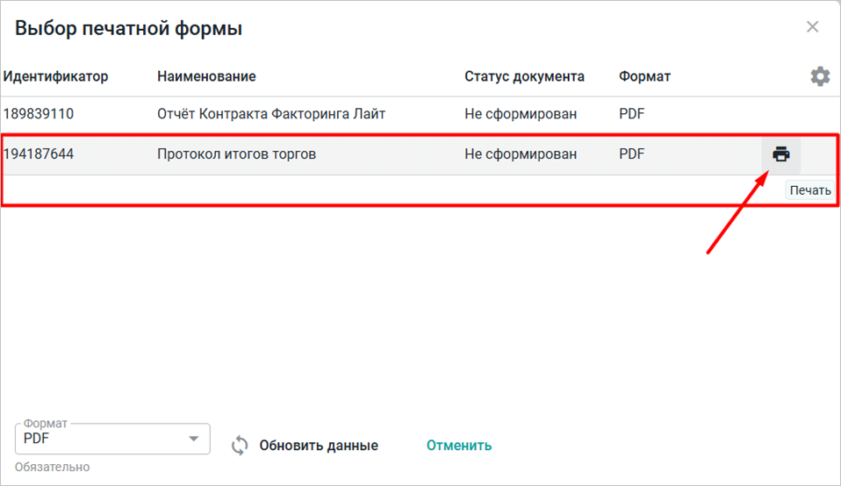Viewport: 841px width, 486px height.
Task: Click the printer icon for Протокол итогов торгов
Action: pyautogui.click(x=780, y=154)
